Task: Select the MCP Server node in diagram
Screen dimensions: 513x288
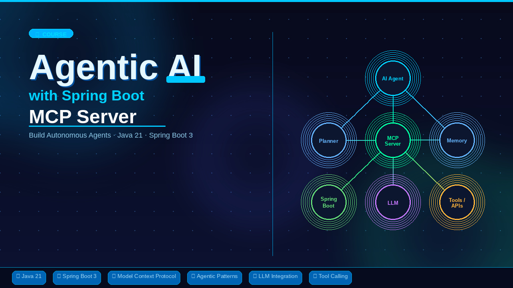Action: 393,140
